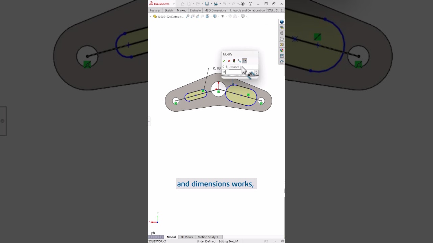Select the Motion Study 1 tab

pyautogui.click(x=208, y=237)
